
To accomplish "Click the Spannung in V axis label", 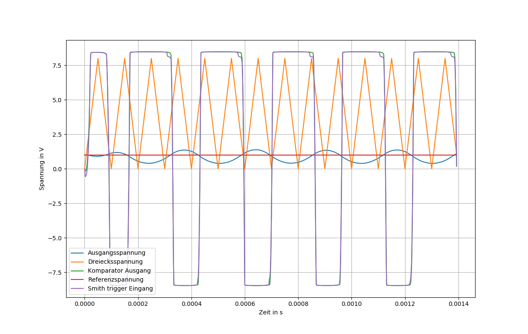I will [41, 169].
